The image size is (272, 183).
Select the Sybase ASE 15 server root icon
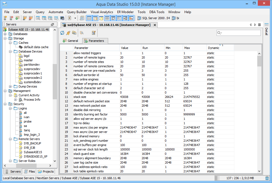click(5, 30)
